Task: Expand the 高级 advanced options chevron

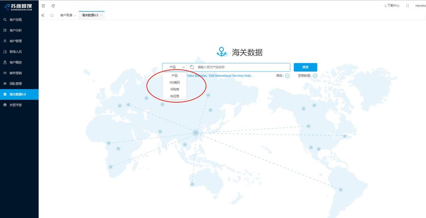Action: [287, 76]
